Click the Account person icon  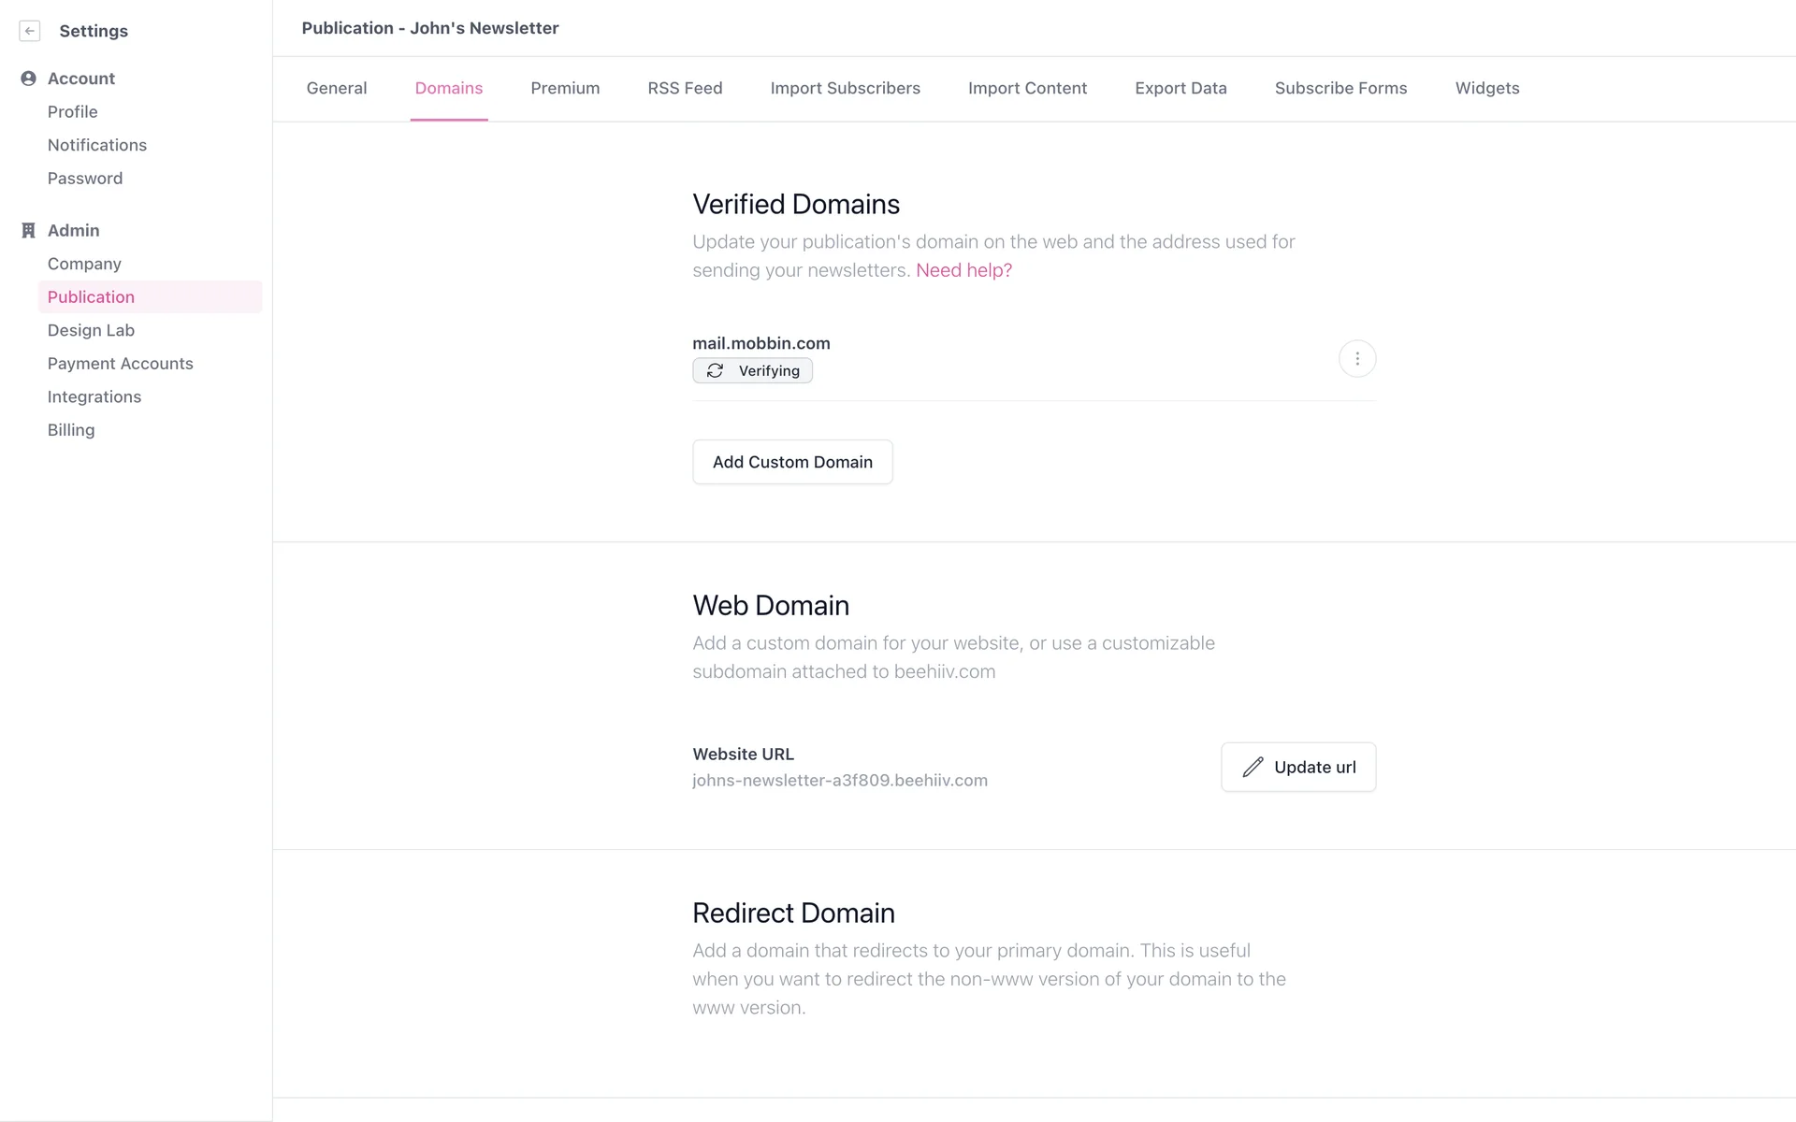pyautogui.click(x=28, y=79)
